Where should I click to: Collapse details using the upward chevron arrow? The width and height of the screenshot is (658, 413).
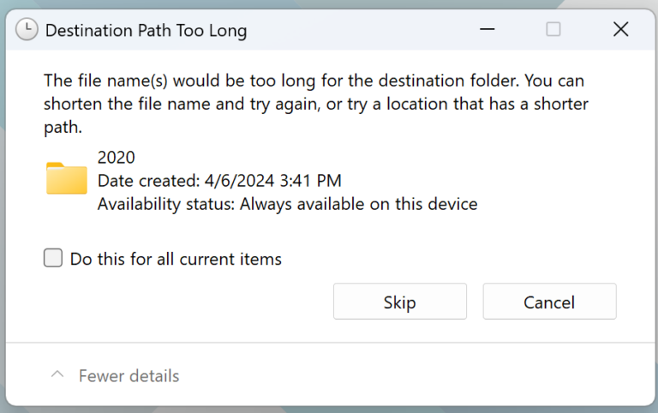(x=57, y=375)
